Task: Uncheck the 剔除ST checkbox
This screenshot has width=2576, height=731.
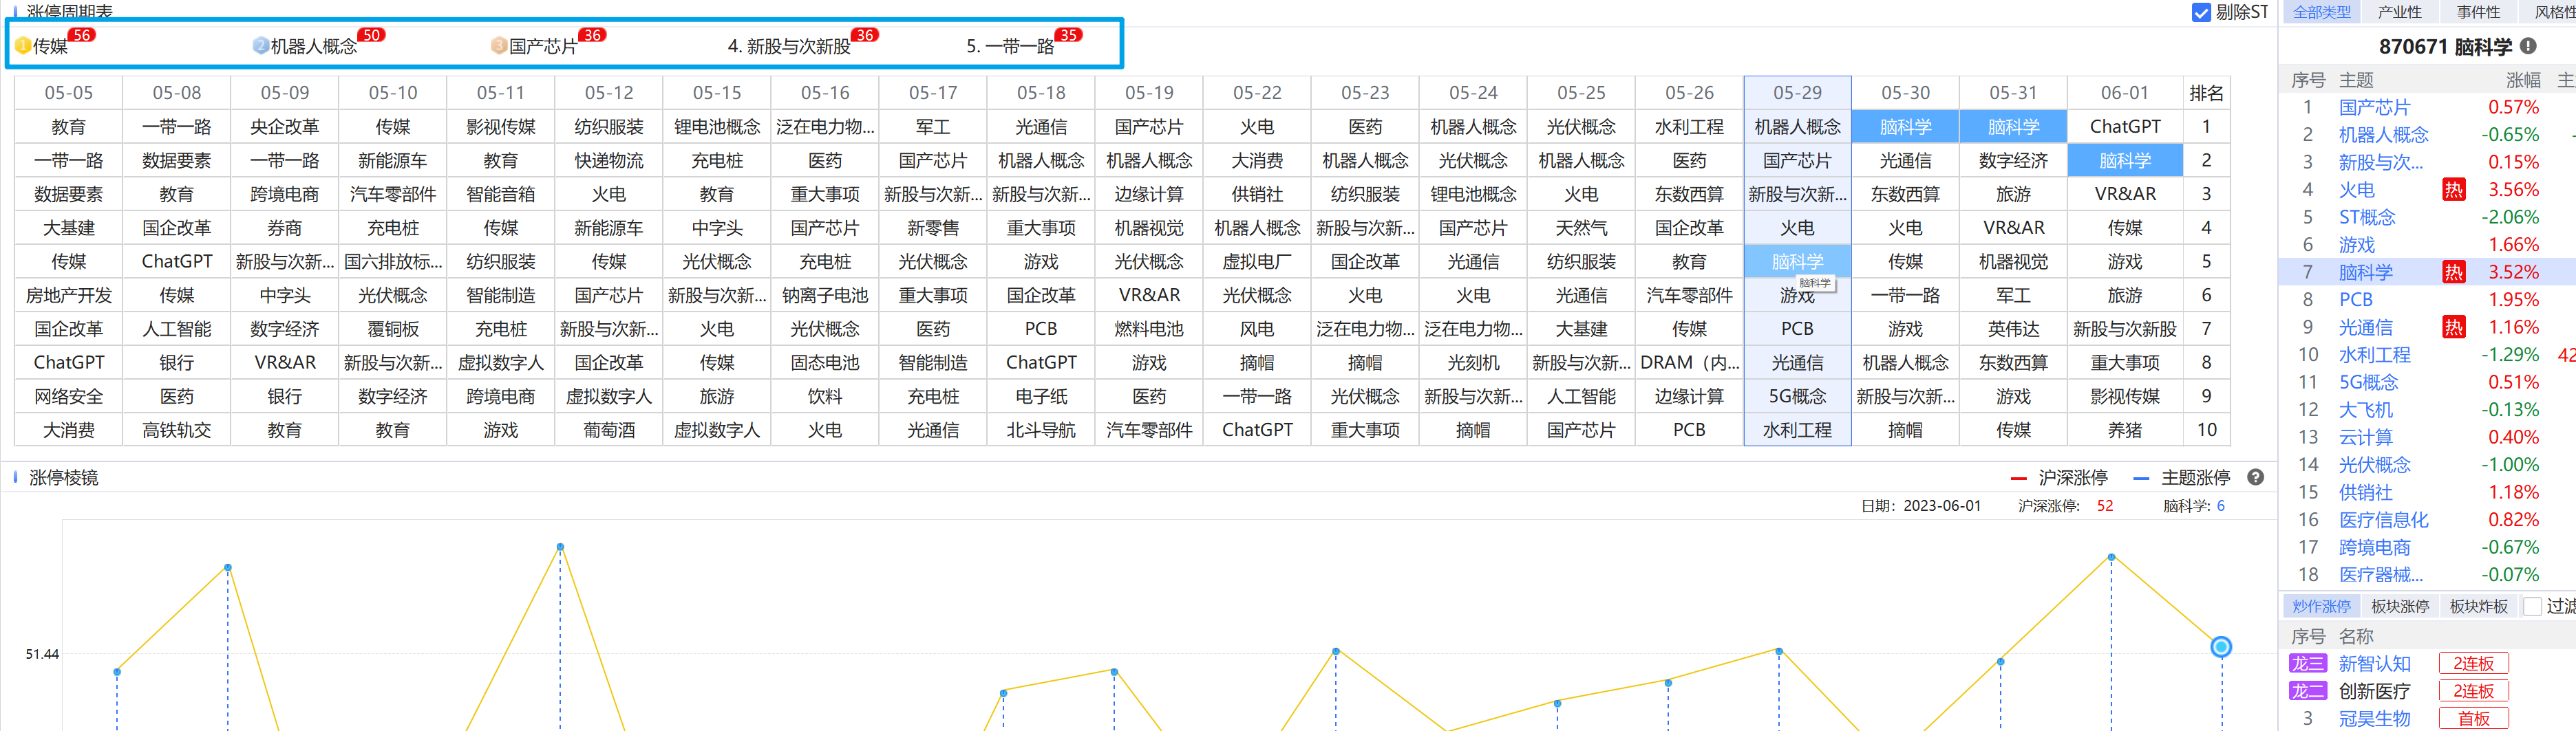Action: coord(2200,12)
